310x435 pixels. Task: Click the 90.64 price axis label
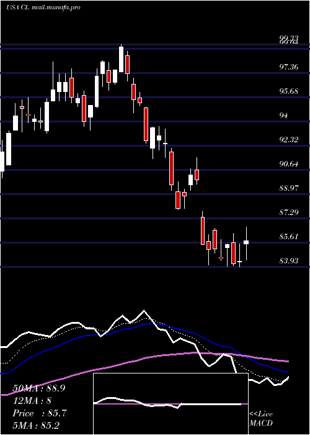tap(289, 163)
